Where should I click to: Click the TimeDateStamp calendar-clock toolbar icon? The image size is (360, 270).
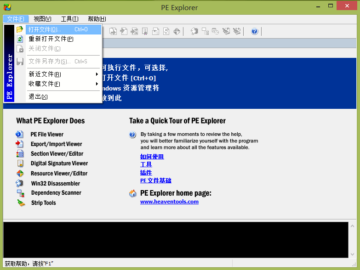coord(215,31)
